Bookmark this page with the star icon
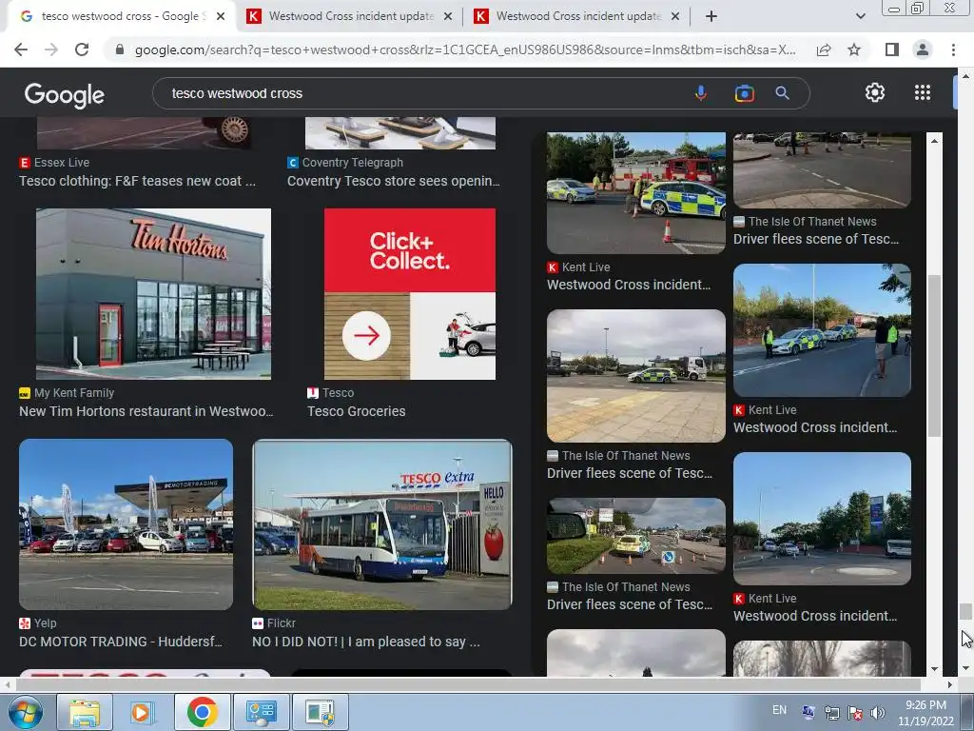The image size is (974, 731). click(x=854, y=49)
